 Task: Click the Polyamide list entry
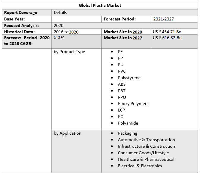128,123
